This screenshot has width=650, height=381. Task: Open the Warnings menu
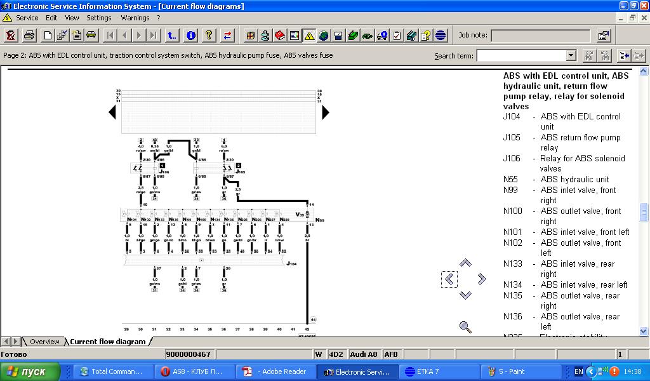[135, 18]
